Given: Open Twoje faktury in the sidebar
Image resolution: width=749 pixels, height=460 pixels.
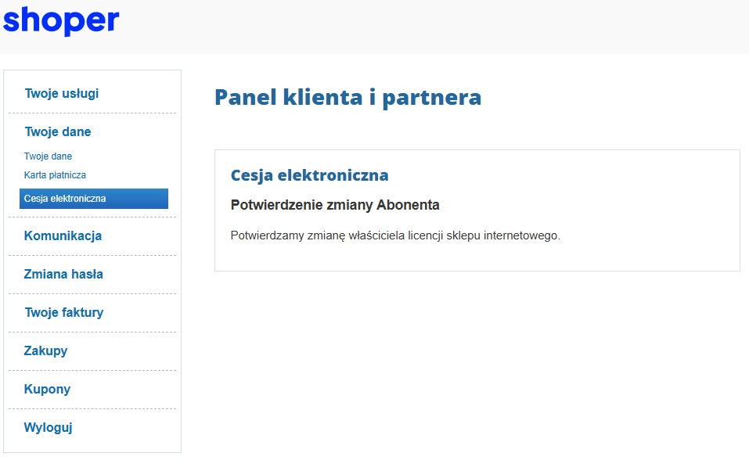Looking at the screenshot, I should (x=64, y=313).
